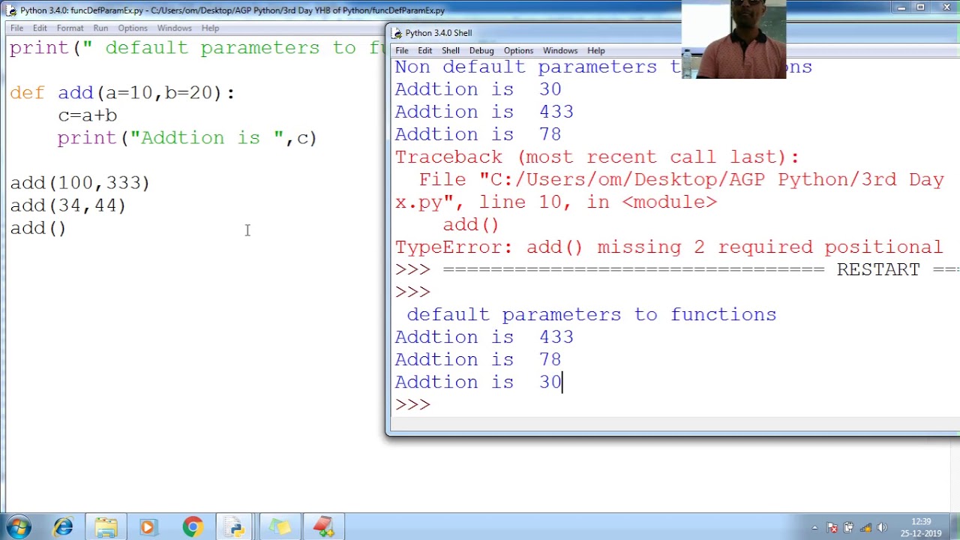Screen dimensions: 960x540
Task: Click the 'line 10, in <module>' traceback text
Action: (x=598, y=202)
